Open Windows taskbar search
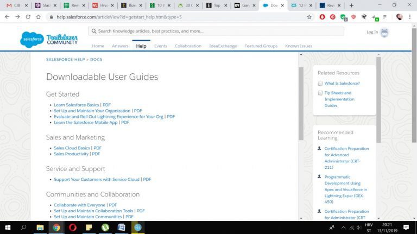Image resolution: width=417 pixels, height=234 pixels. click(24, 227)
